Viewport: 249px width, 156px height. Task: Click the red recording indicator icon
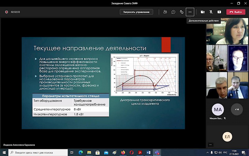6,12
